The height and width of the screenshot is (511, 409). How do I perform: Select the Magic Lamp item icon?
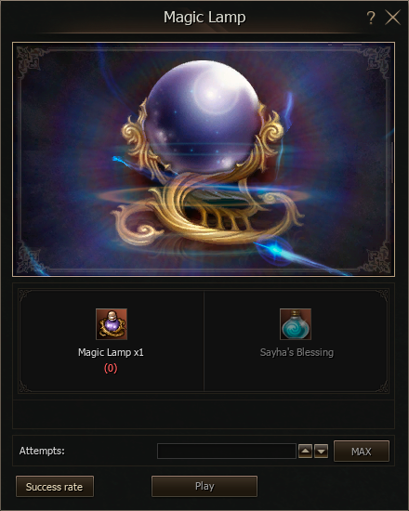[112, 324]
